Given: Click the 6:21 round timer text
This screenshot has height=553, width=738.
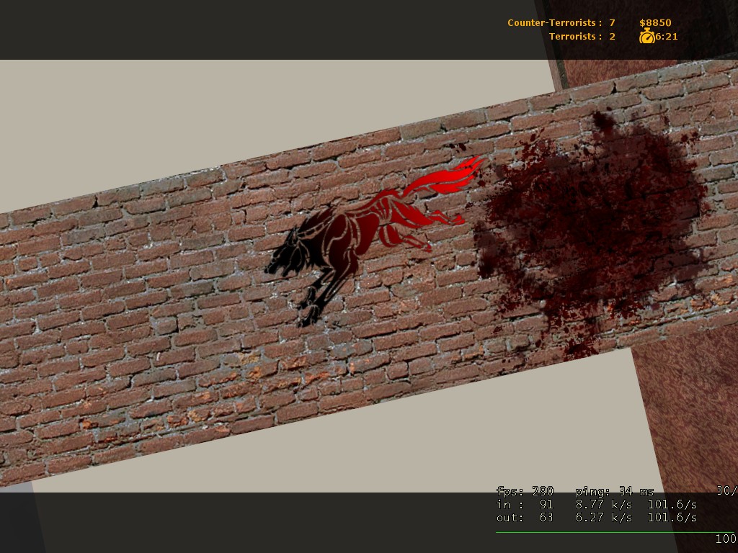Looking at the screenshot, I should click(x=667, y=36).
